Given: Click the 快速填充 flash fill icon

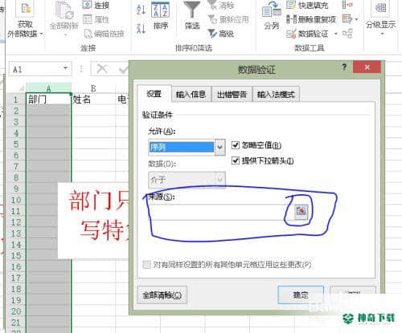Looking at the screenshot, I should [291, 5].
